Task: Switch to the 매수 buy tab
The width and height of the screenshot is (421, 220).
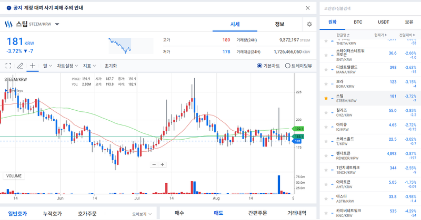Action: pos(179,213)
